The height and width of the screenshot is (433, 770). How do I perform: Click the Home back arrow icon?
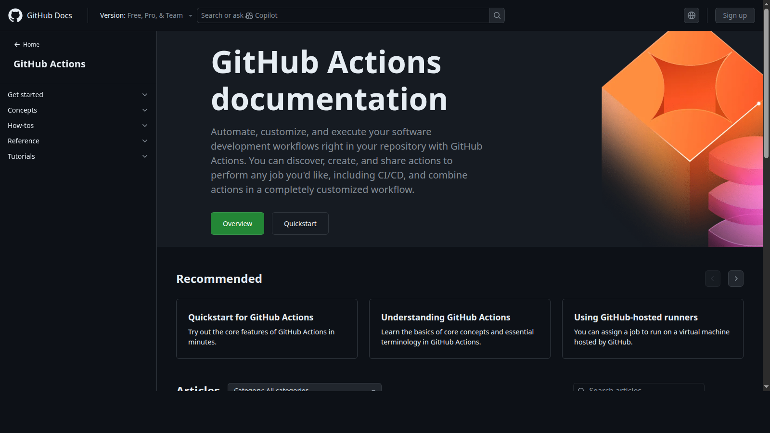(17, 45)
